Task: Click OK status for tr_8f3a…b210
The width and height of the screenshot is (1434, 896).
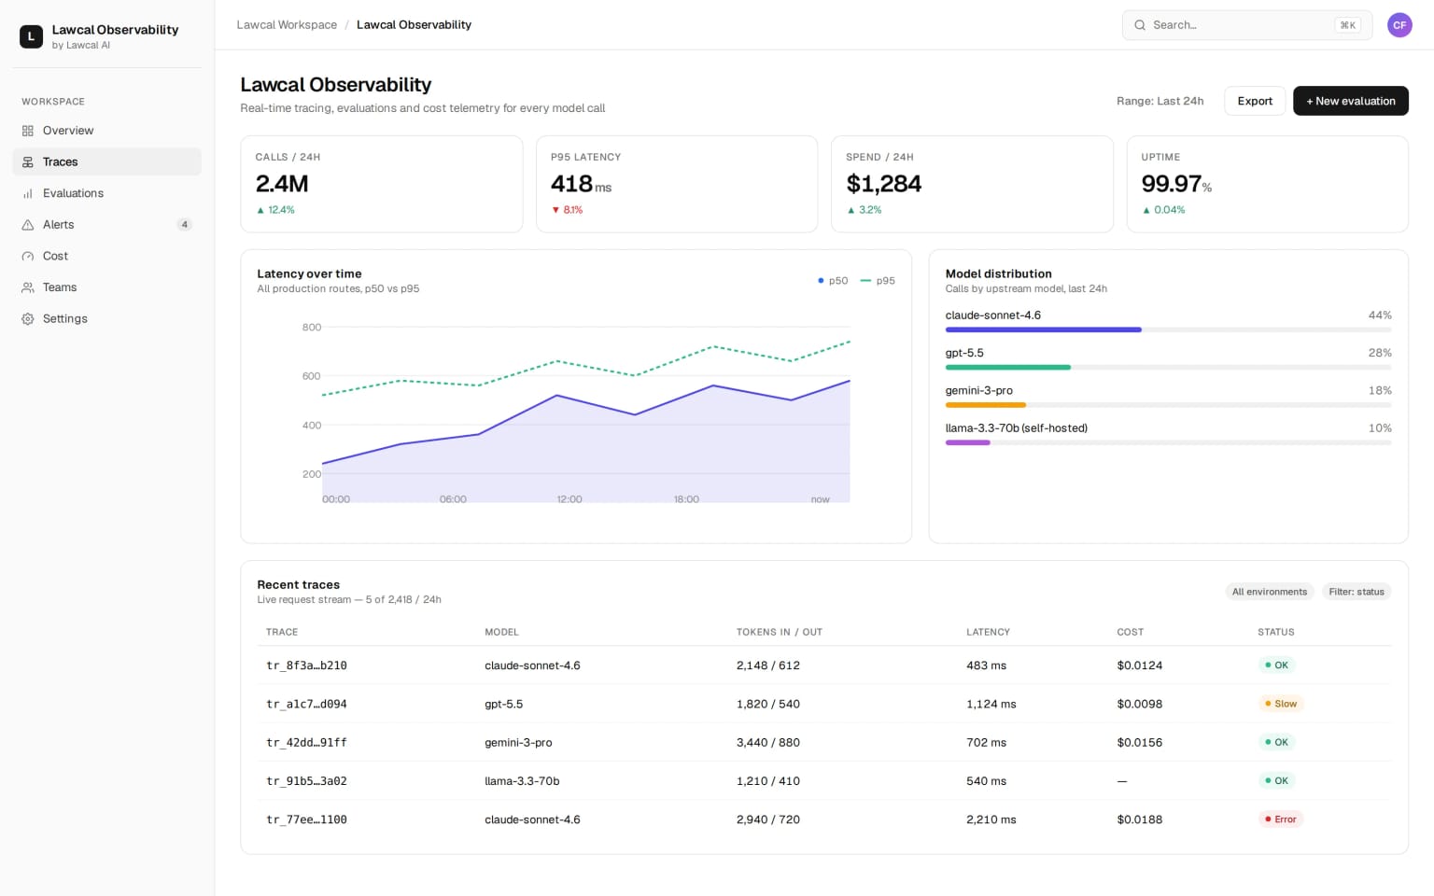Action: [1276, 665]
